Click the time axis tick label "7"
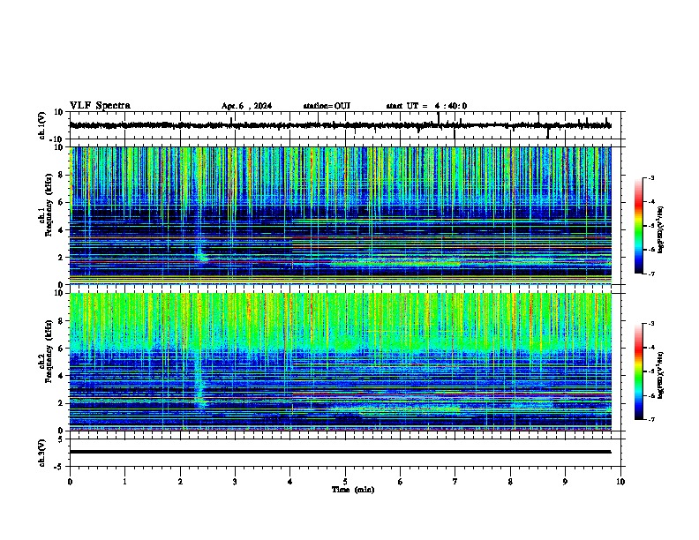 coord(455,482)
